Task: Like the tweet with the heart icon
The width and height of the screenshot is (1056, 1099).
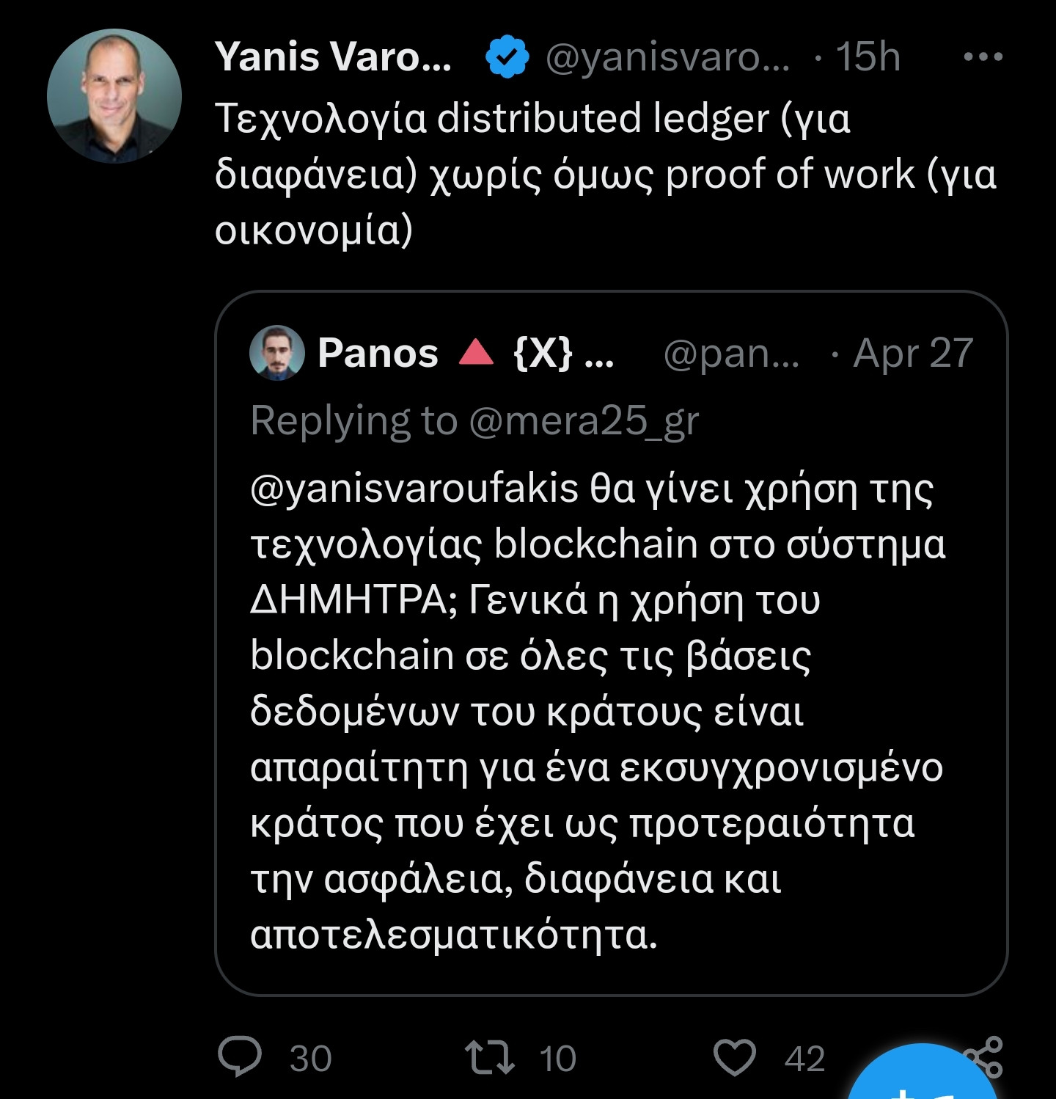Action: click(734, 1058)
